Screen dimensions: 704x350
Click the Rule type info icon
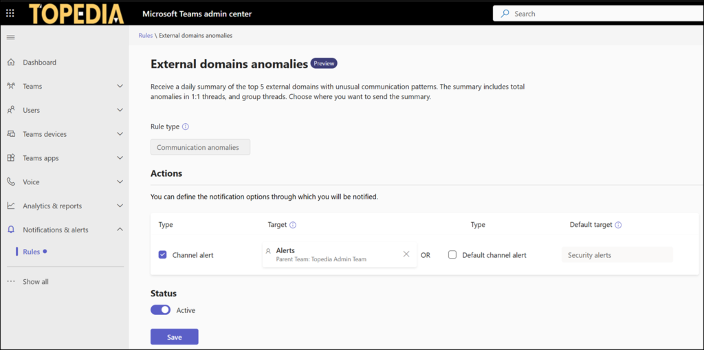(186, 127)
